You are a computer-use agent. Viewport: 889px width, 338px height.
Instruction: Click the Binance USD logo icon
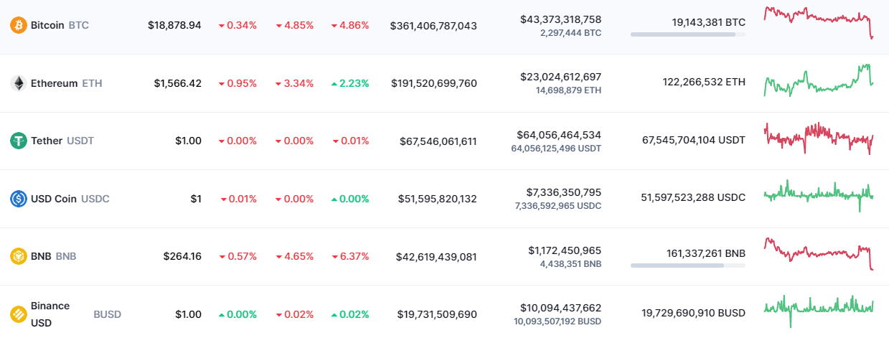[x=18, y=314]
